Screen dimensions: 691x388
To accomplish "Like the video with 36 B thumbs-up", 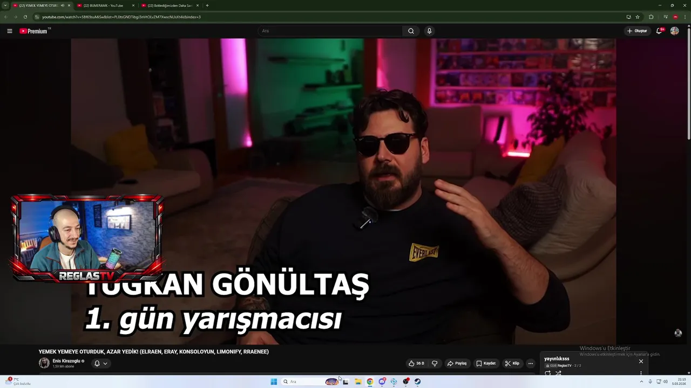I will pos(416,363).
